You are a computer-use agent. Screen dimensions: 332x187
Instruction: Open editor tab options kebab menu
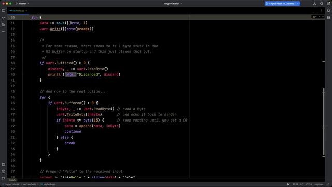point(322,10)
